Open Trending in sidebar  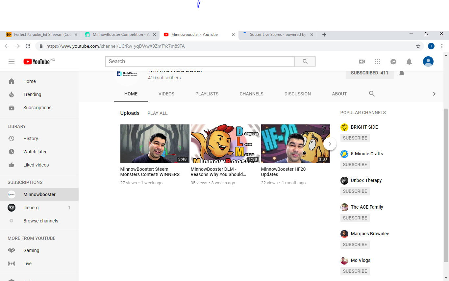(39, 94)
